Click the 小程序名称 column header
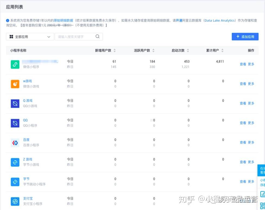This screenshot has height=210, width=265. tap(18, 51)
